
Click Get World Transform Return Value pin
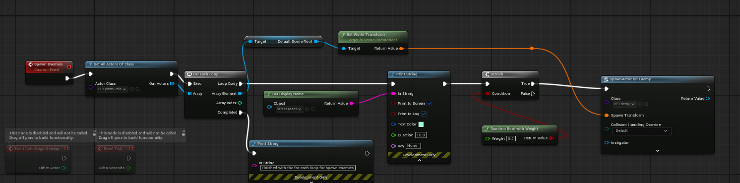tap(401, 49)
